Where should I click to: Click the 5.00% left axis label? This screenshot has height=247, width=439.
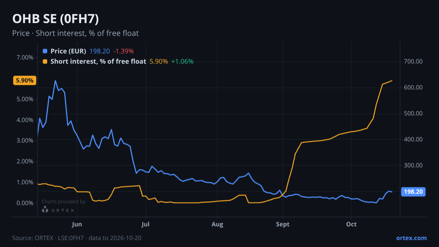(25, 99)
